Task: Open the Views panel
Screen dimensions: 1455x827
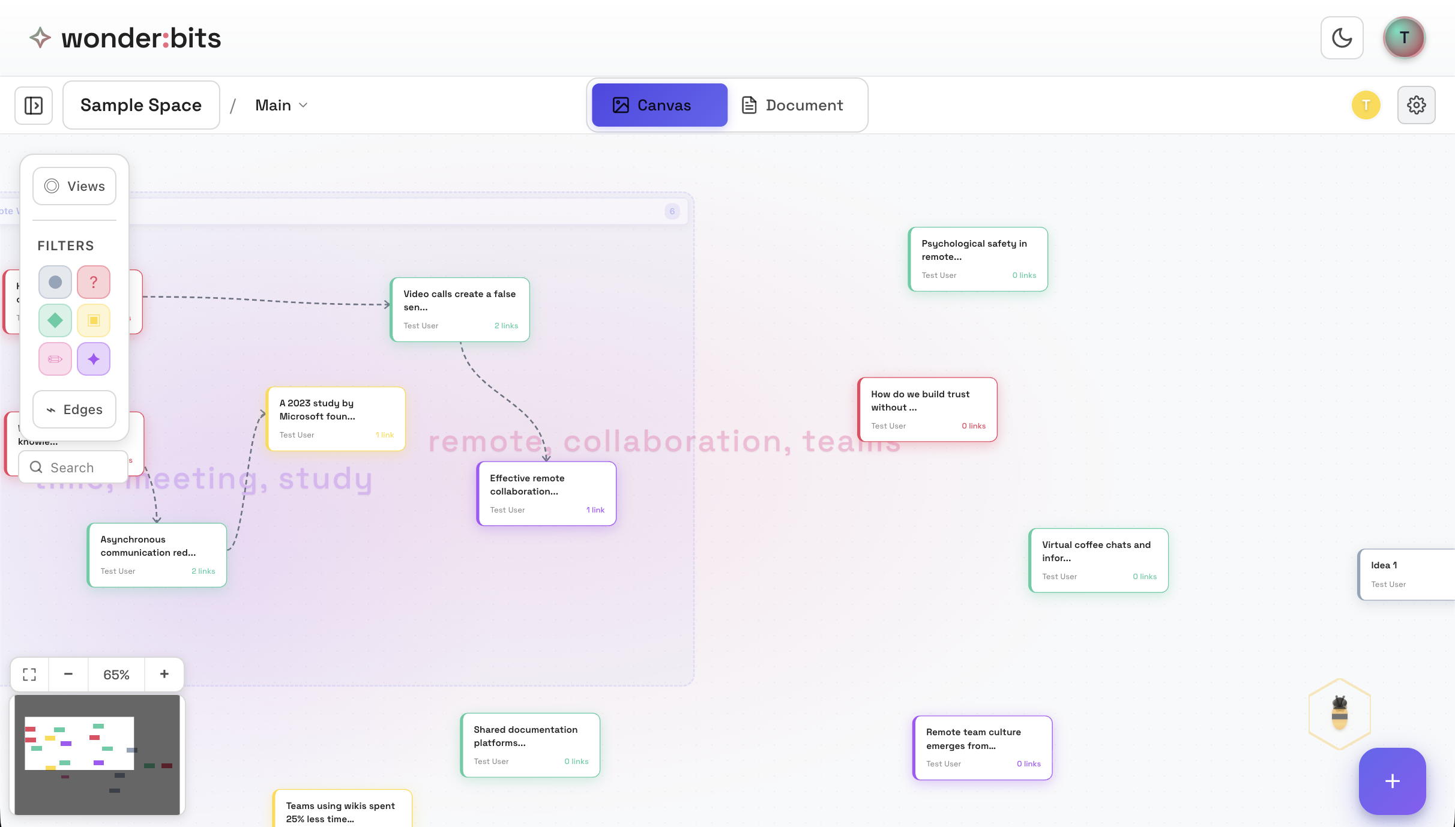Action: [74, 186]
